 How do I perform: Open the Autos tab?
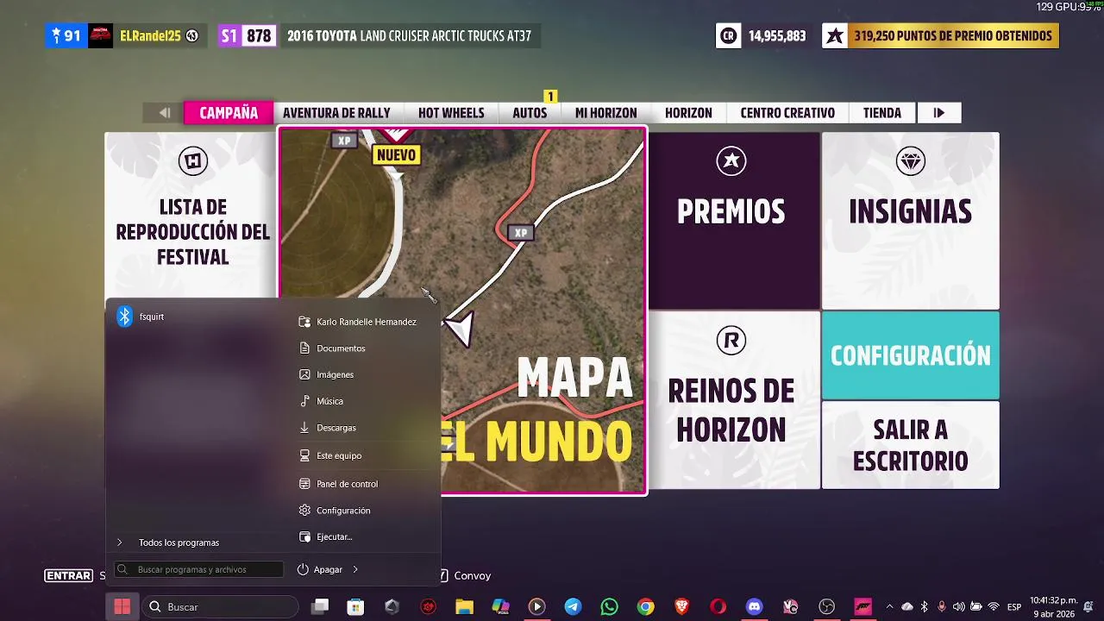(x=530, y=113)
